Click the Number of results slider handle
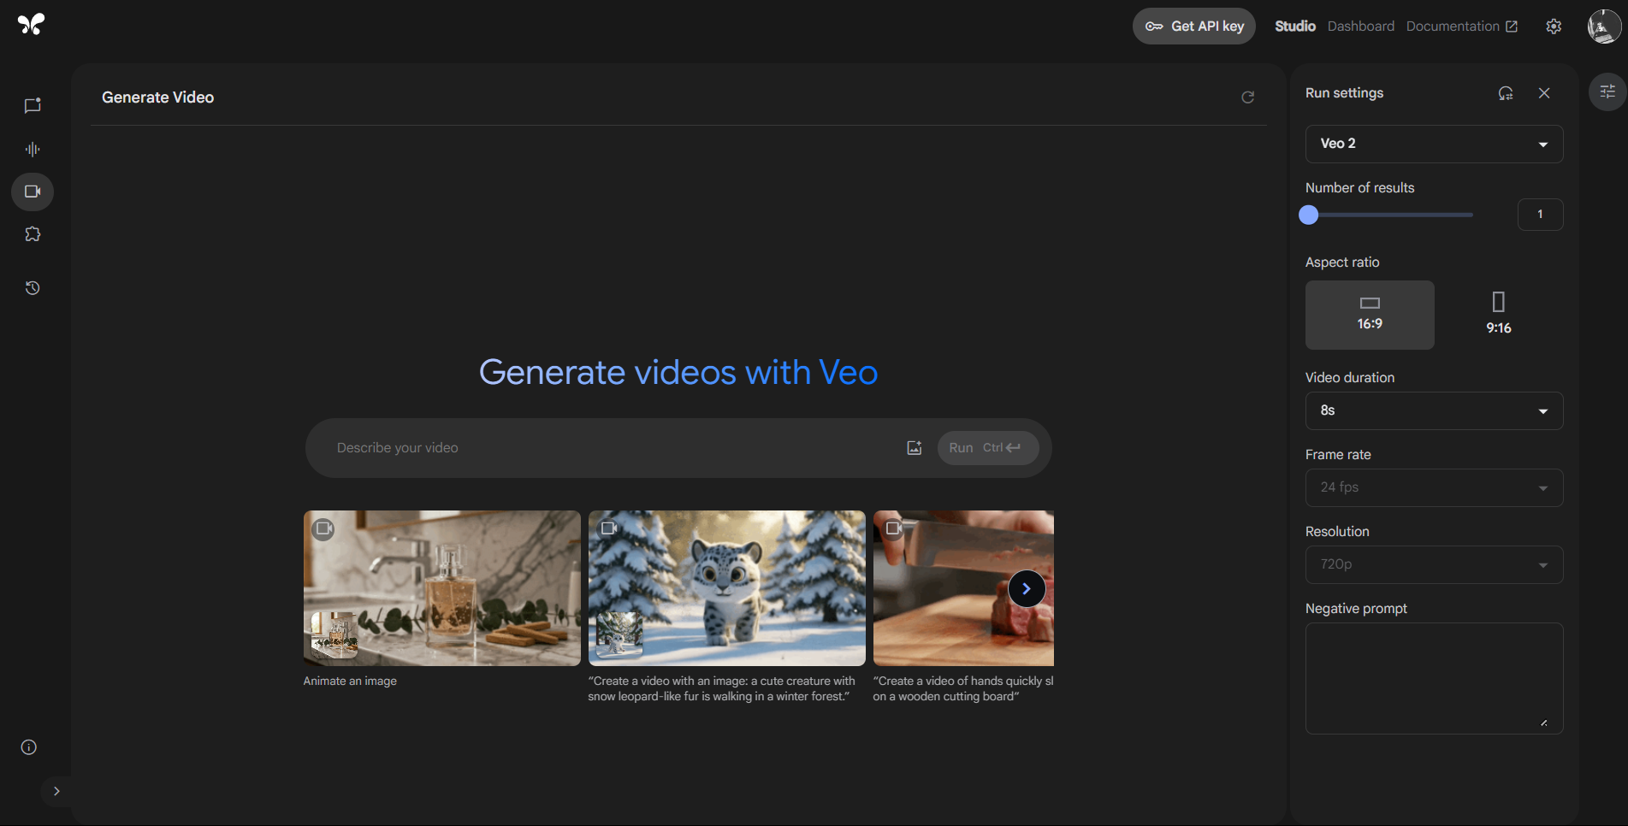This screenshot has height=826, width=1628. [x=1308, y=215]
